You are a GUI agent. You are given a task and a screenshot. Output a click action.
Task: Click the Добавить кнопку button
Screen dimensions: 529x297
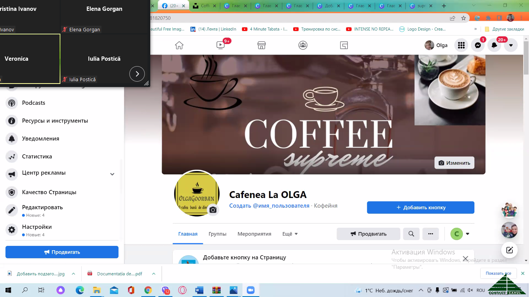click(421, 208)
